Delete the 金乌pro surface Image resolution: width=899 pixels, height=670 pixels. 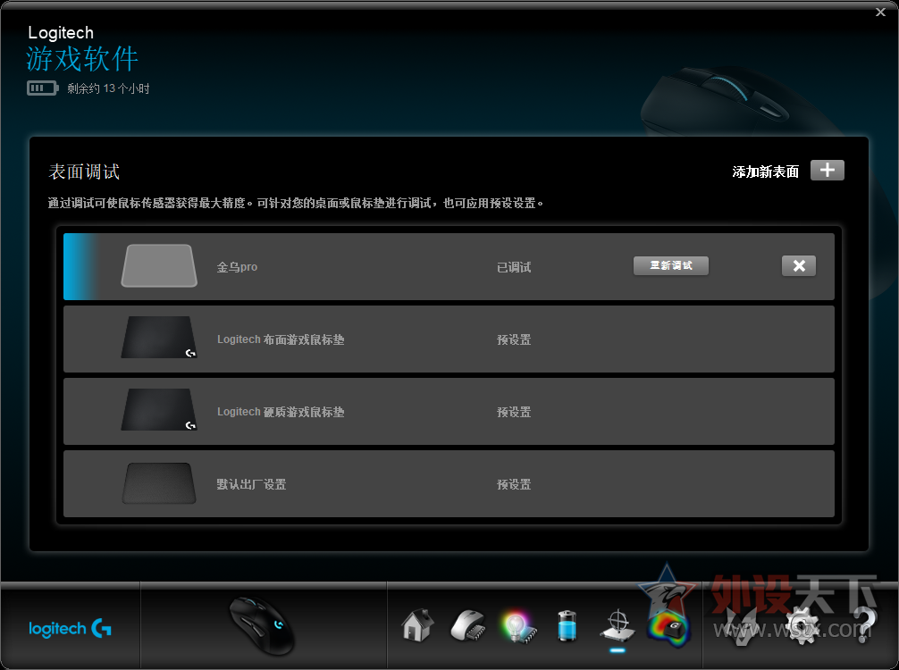pos(799,266)
